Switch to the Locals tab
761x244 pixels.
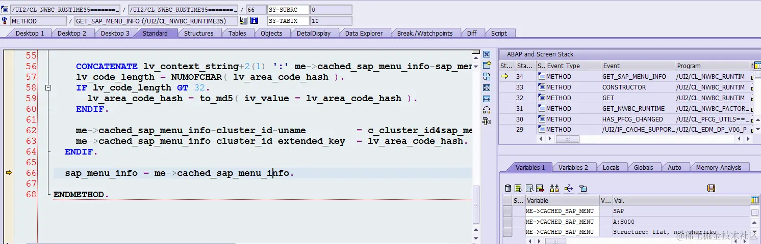(x=611, y=167)
